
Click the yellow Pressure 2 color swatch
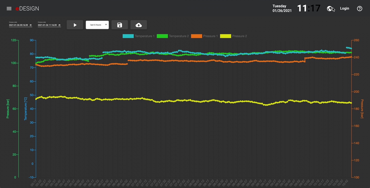pyautogui.click(x=225, y=36)
